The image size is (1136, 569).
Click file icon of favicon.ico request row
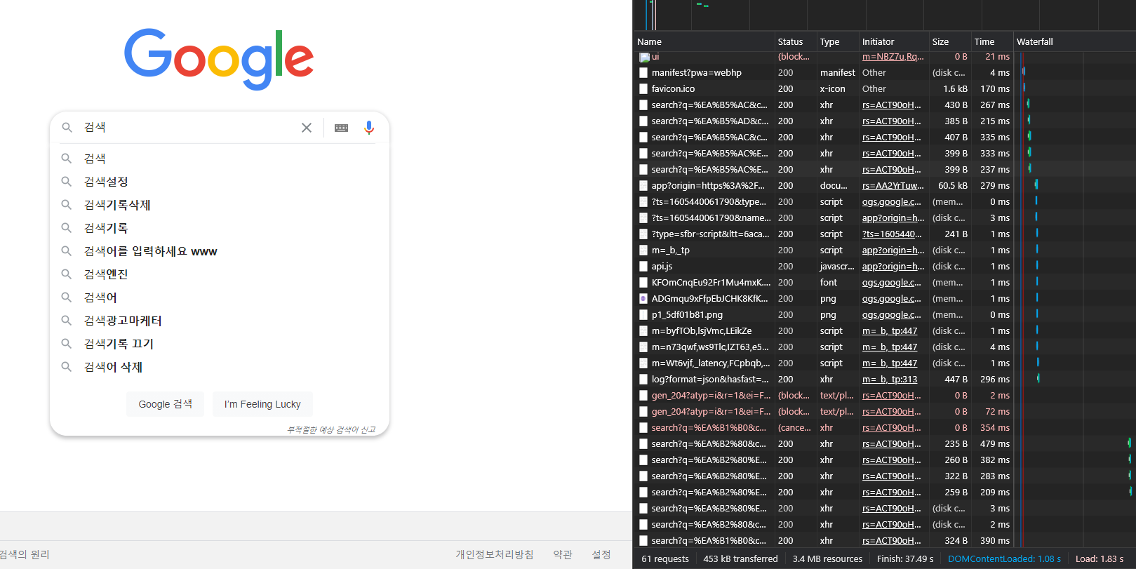643,89
